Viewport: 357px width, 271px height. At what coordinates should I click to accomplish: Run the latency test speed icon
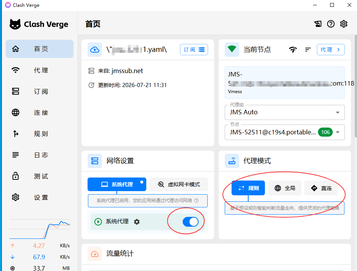pos(293,49)
